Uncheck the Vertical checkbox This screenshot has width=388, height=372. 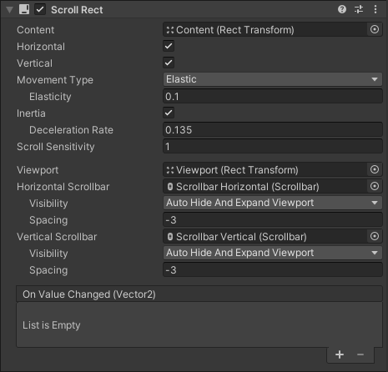pos(169,63)
